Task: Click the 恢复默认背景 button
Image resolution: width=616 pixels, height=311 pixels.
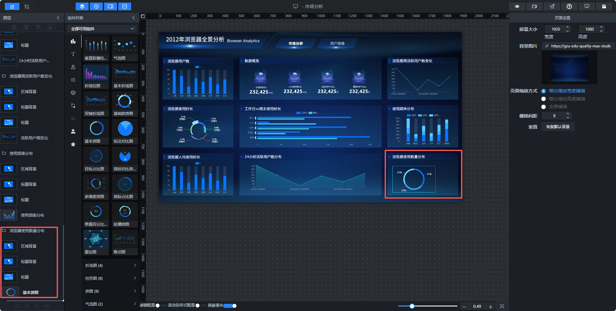Action: pos(558,127)
